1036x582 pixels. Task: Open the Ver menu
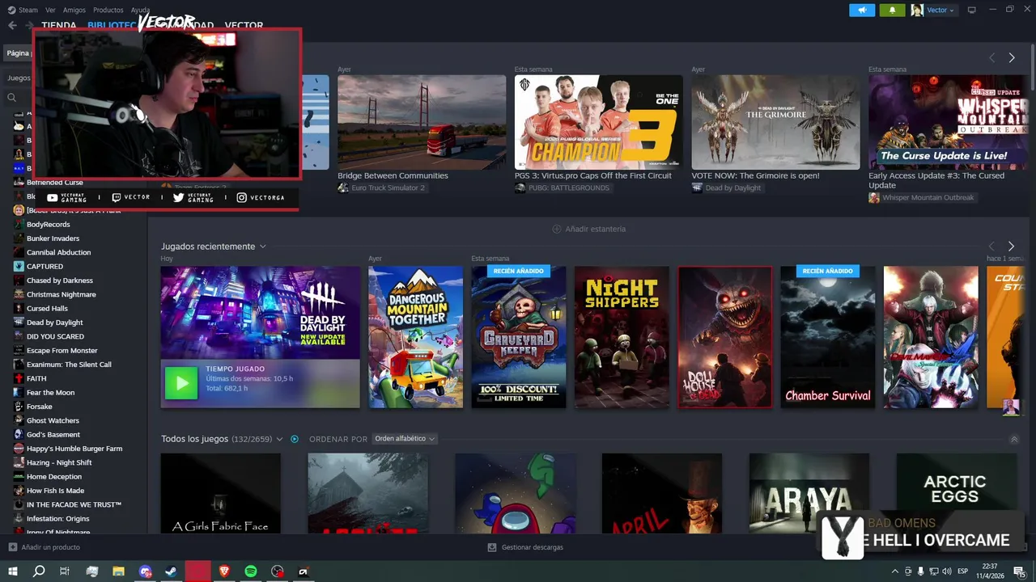(50, 10)
